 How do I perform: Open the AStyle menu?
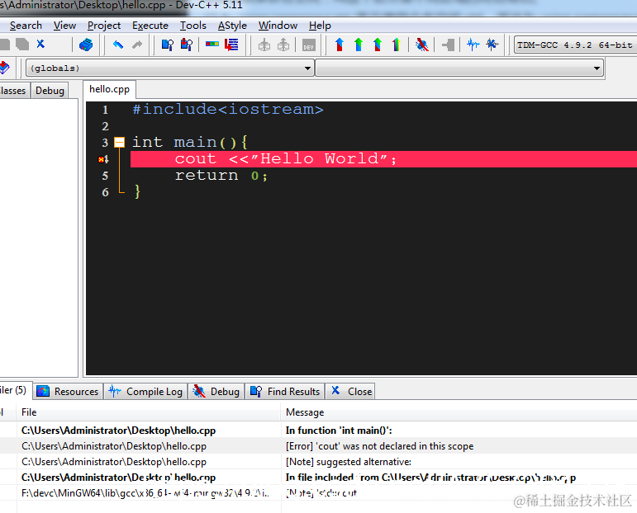pyautogui.click(x=232, y=26)
